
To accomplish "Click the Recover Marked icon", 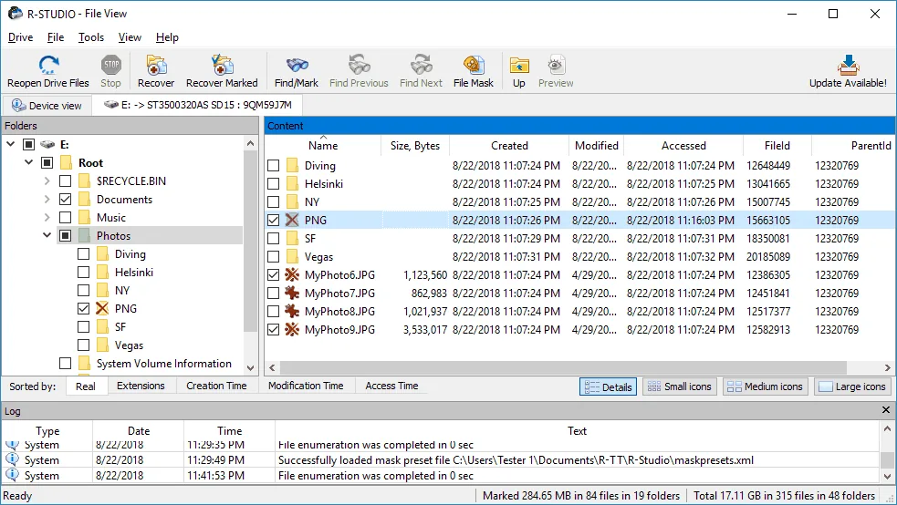I will click(x=222, y=65).
